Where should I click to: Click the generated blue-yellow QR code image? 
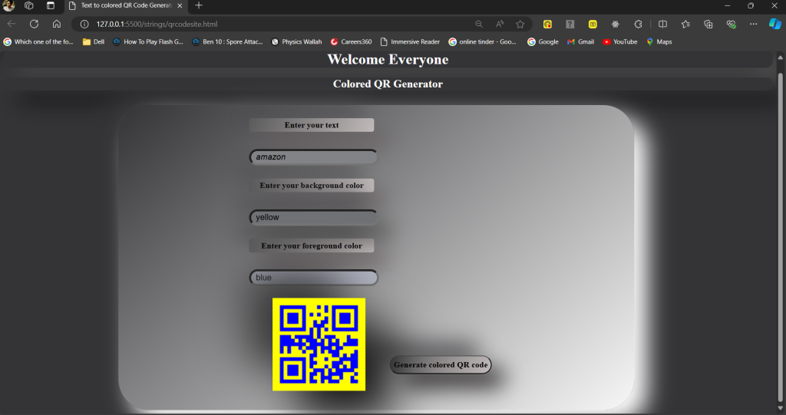319,344
